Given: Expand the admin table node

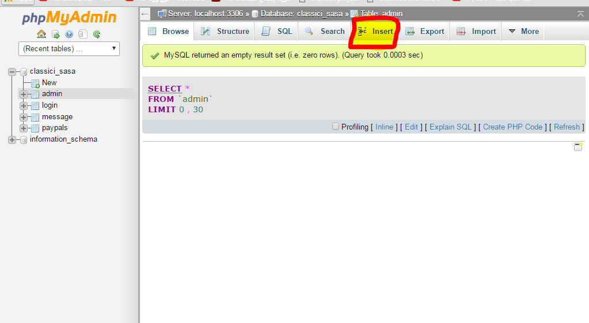Looking at the screenshot, I should click(x=24, y=94).
